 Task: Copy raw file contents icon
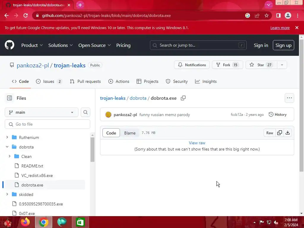pos(280,133)
